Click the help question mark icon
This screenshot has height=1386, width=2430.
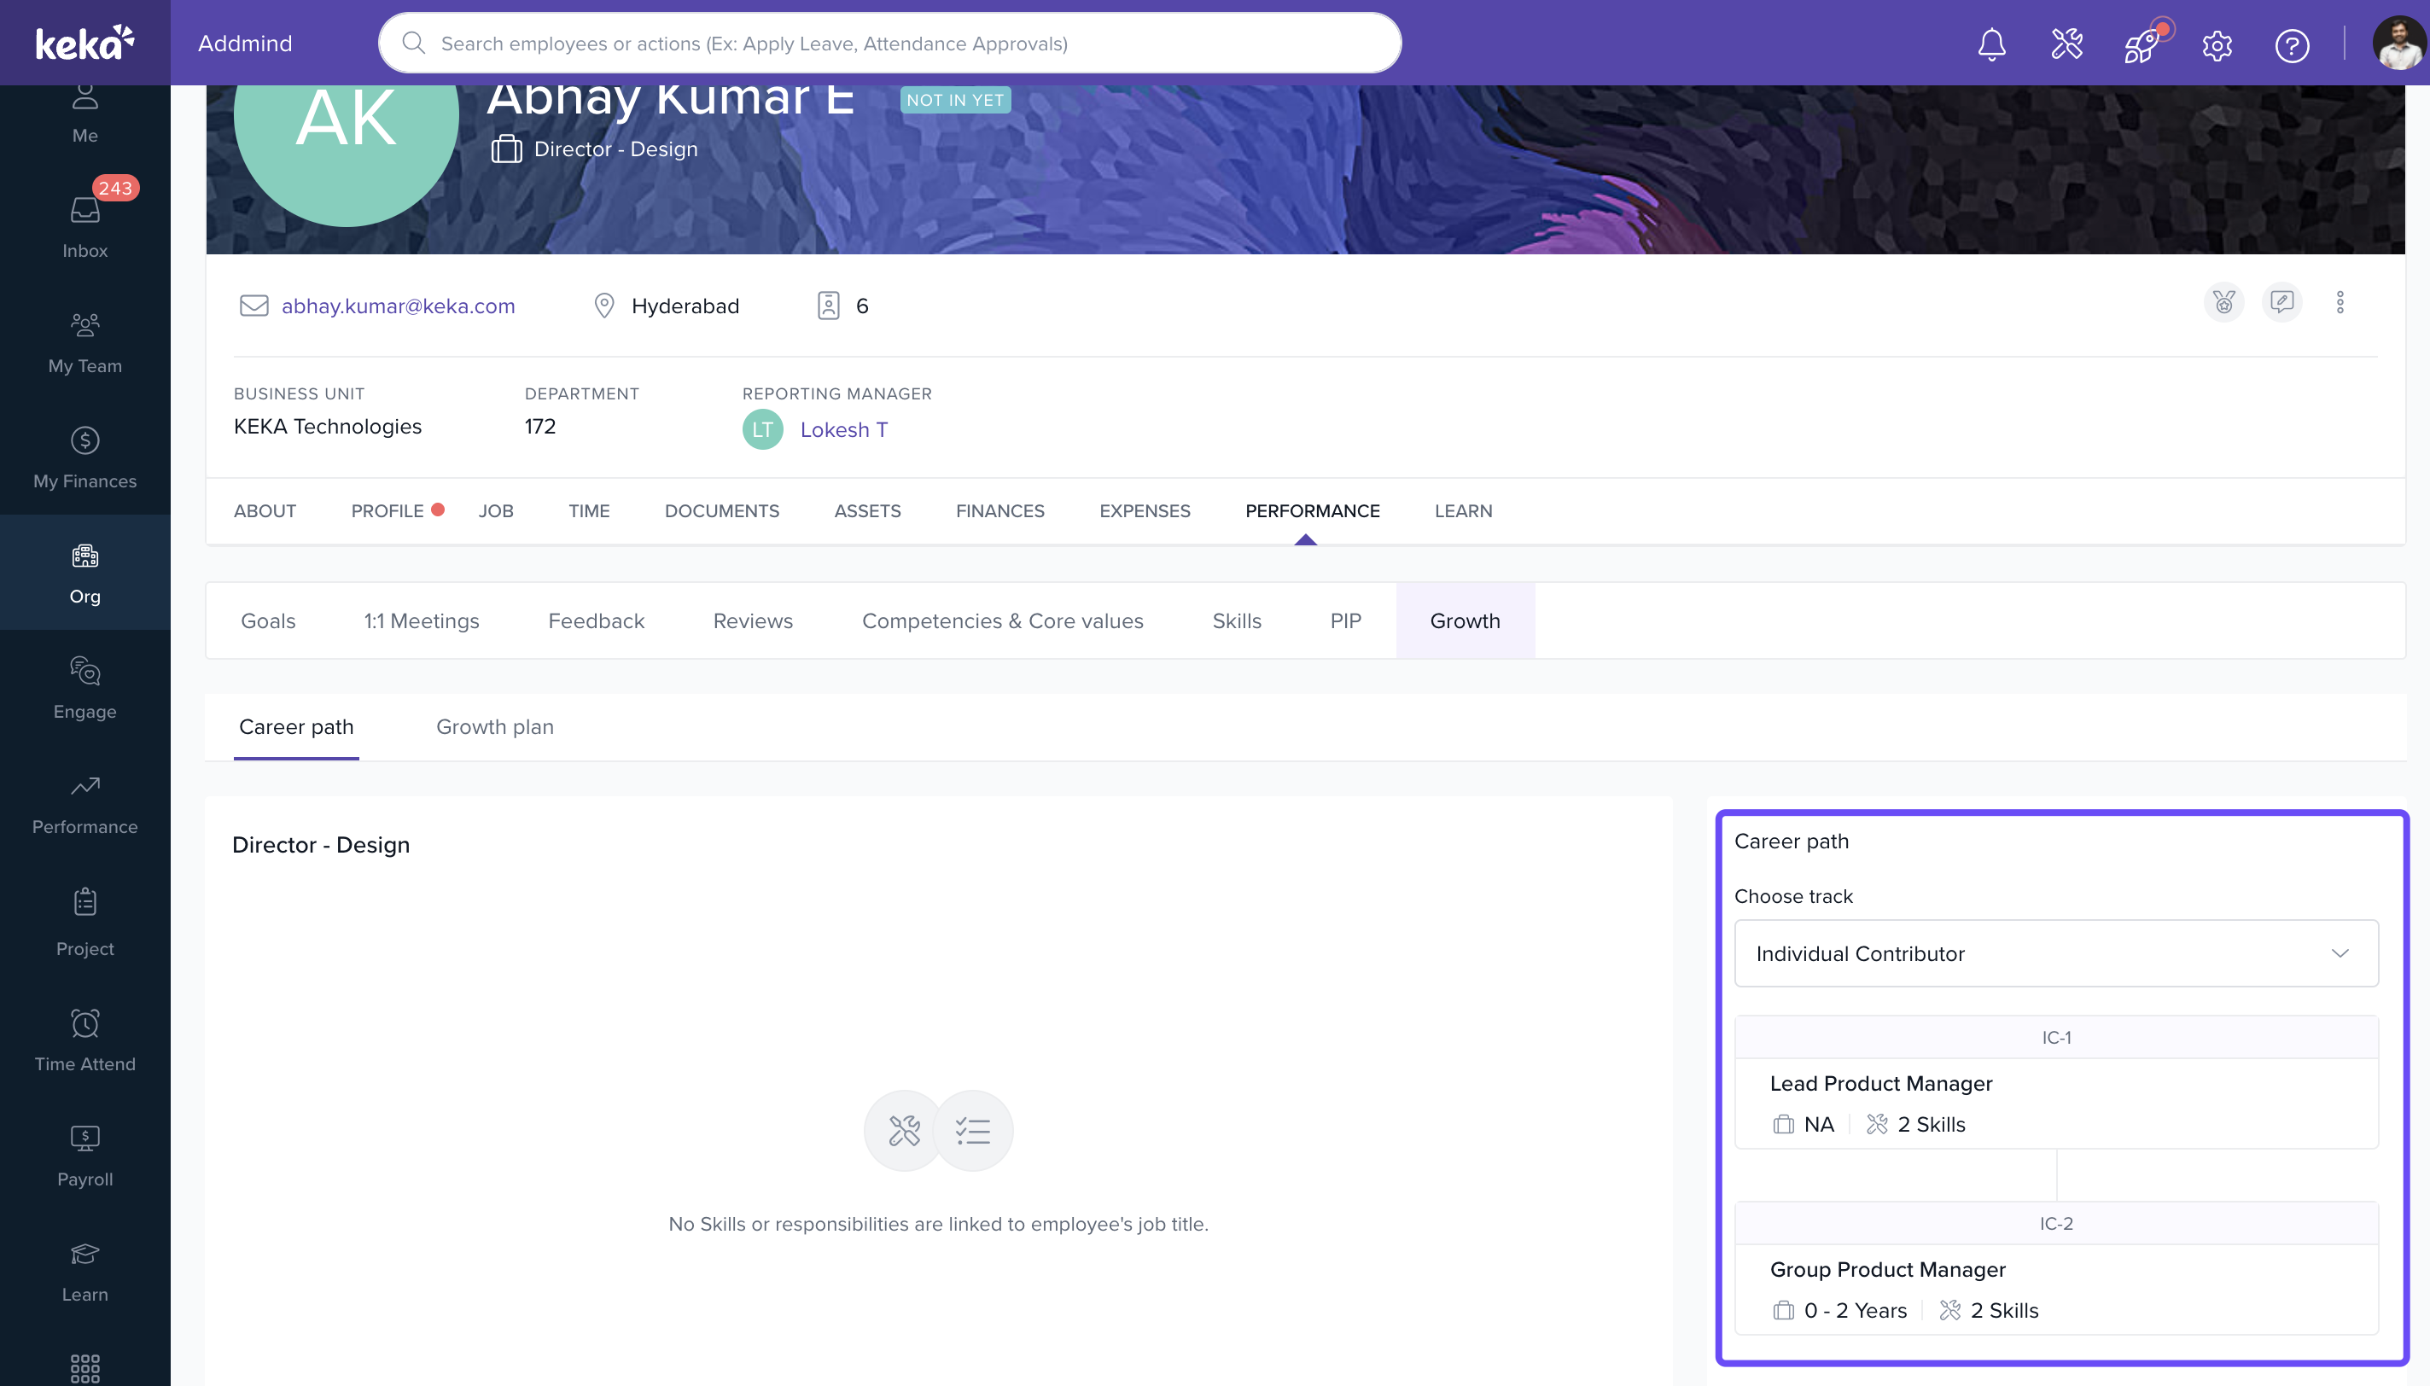click(2291, 44)
